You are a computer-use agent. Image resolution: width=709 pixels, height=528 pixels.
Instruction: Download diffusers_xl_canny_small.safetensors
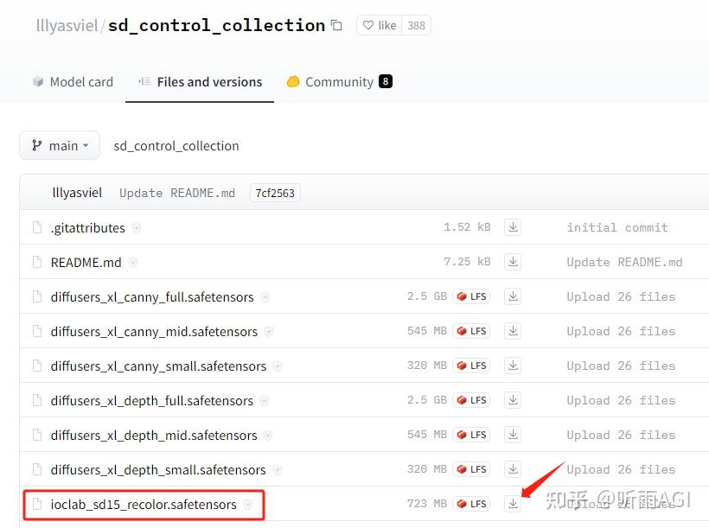tap(513, 366)
